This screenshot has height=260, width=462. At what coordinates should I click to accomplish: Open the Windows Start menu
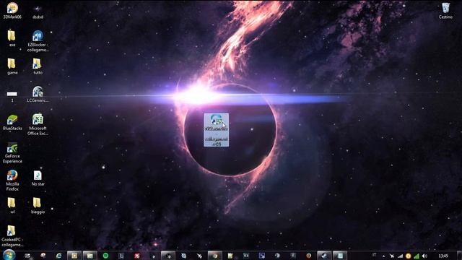point(9,255)
